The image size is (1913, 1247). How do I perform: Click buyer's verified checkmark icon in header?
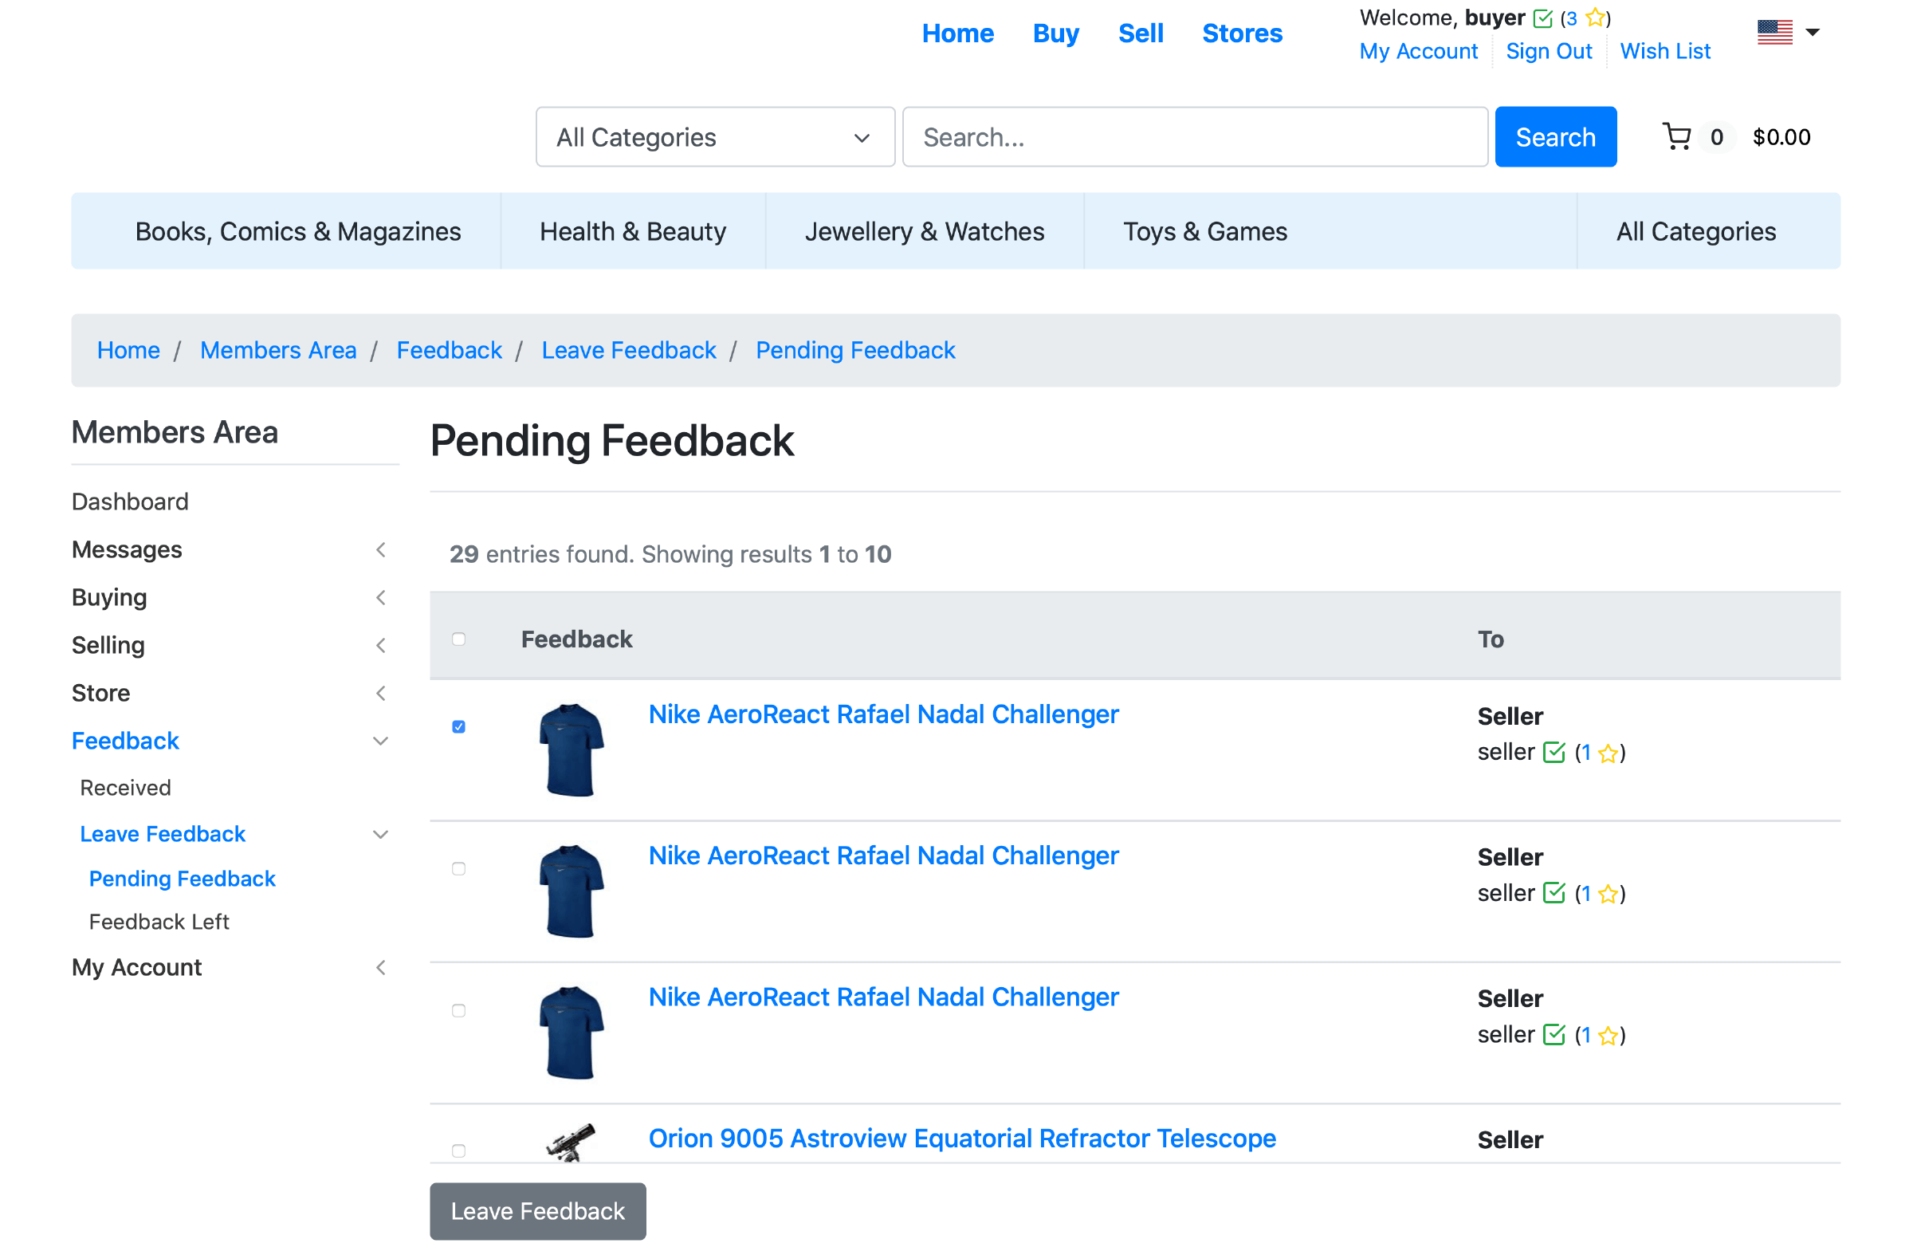(1542, 18)
